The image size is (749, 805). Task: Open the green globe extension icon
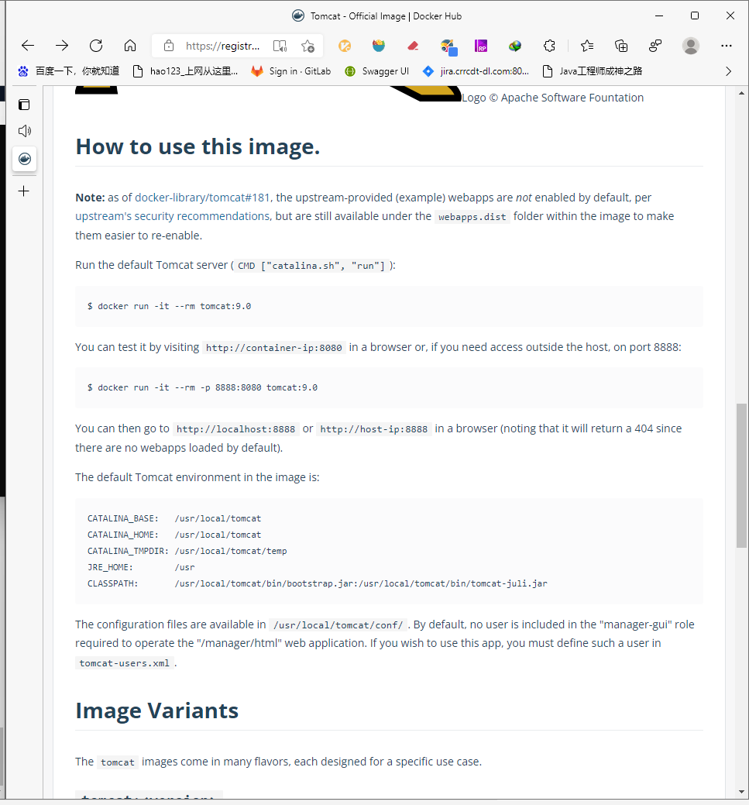coord(515,46)
